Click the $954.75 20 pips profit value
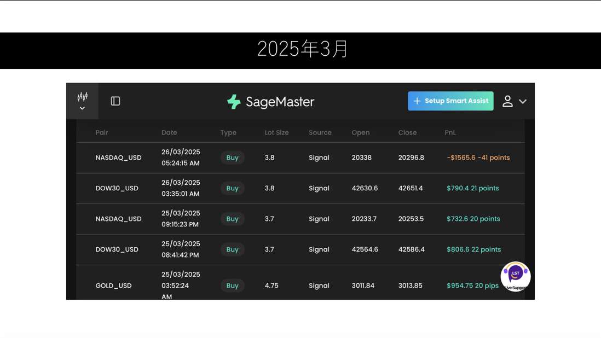Image resolution: width=601 pixels, height=338 pixels. pyautogui.click(x=472, y=285)
